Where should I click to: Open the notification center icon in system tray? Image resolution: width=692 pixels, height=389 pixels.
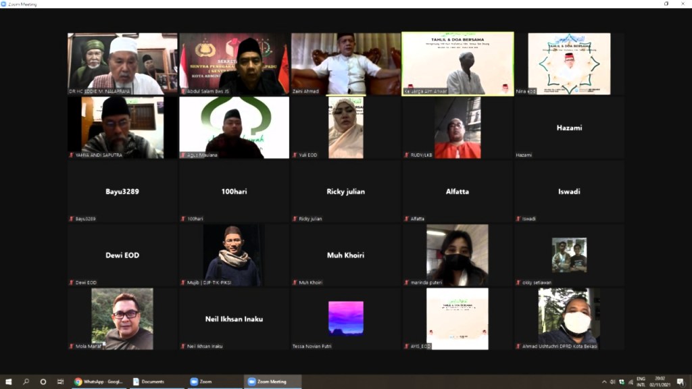(680, 382)
